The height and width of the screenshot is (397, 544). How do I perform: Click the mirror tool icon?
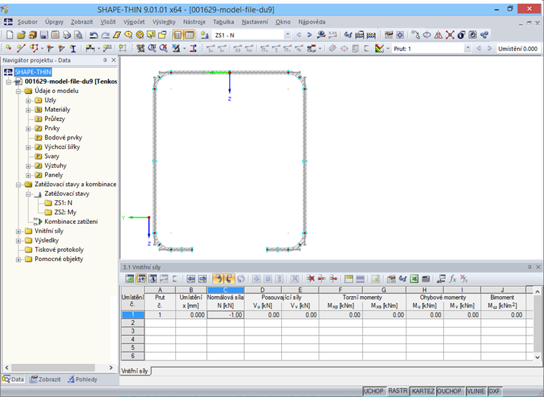pyautogui.click(x=439, y=34)
